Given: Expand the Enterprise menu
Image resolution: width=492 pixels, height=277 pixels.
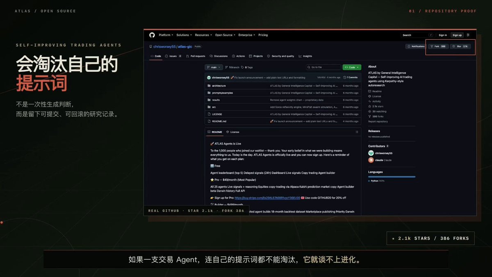Looking at the screenshot, I should pyautogui.click(x=246, y=35).
